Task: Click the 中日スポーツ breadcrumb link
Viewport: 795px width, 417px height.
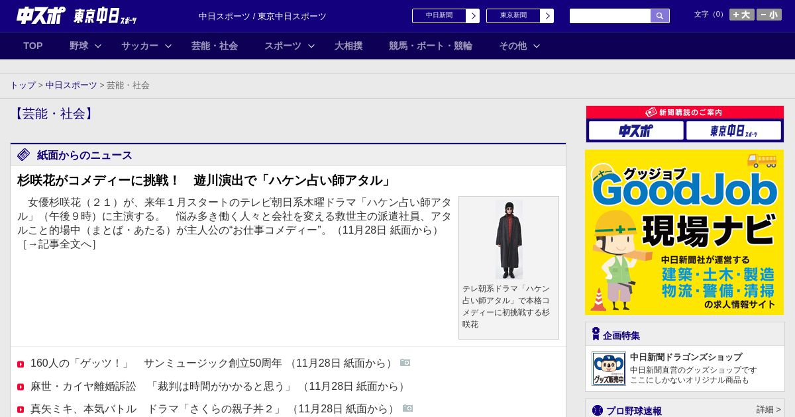Action: 72,85
